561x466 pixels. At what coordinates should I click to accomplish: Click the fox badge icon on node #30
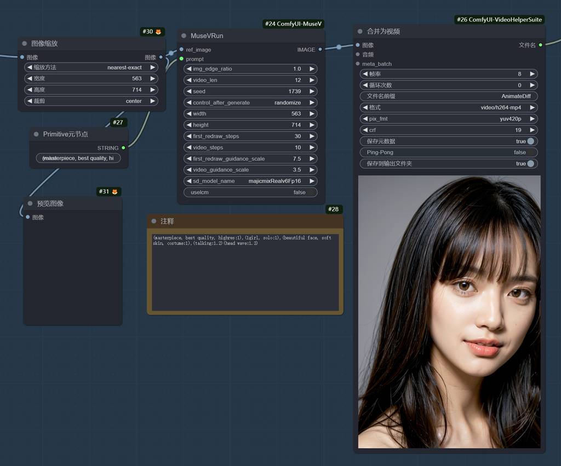point(158,32)
